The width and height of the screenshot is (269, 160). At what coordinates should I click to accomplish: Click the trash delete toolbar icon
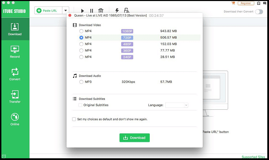point(101,11)
